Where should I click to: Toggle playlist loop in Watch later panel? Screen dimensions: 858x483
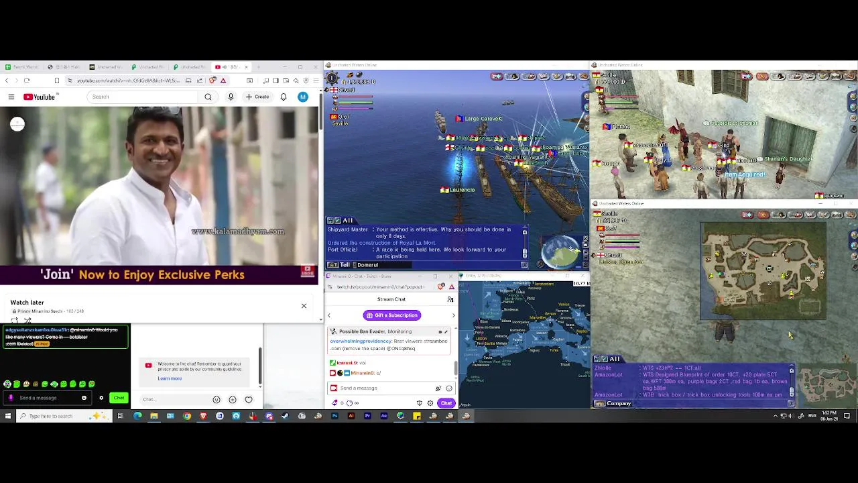point(14,320)
